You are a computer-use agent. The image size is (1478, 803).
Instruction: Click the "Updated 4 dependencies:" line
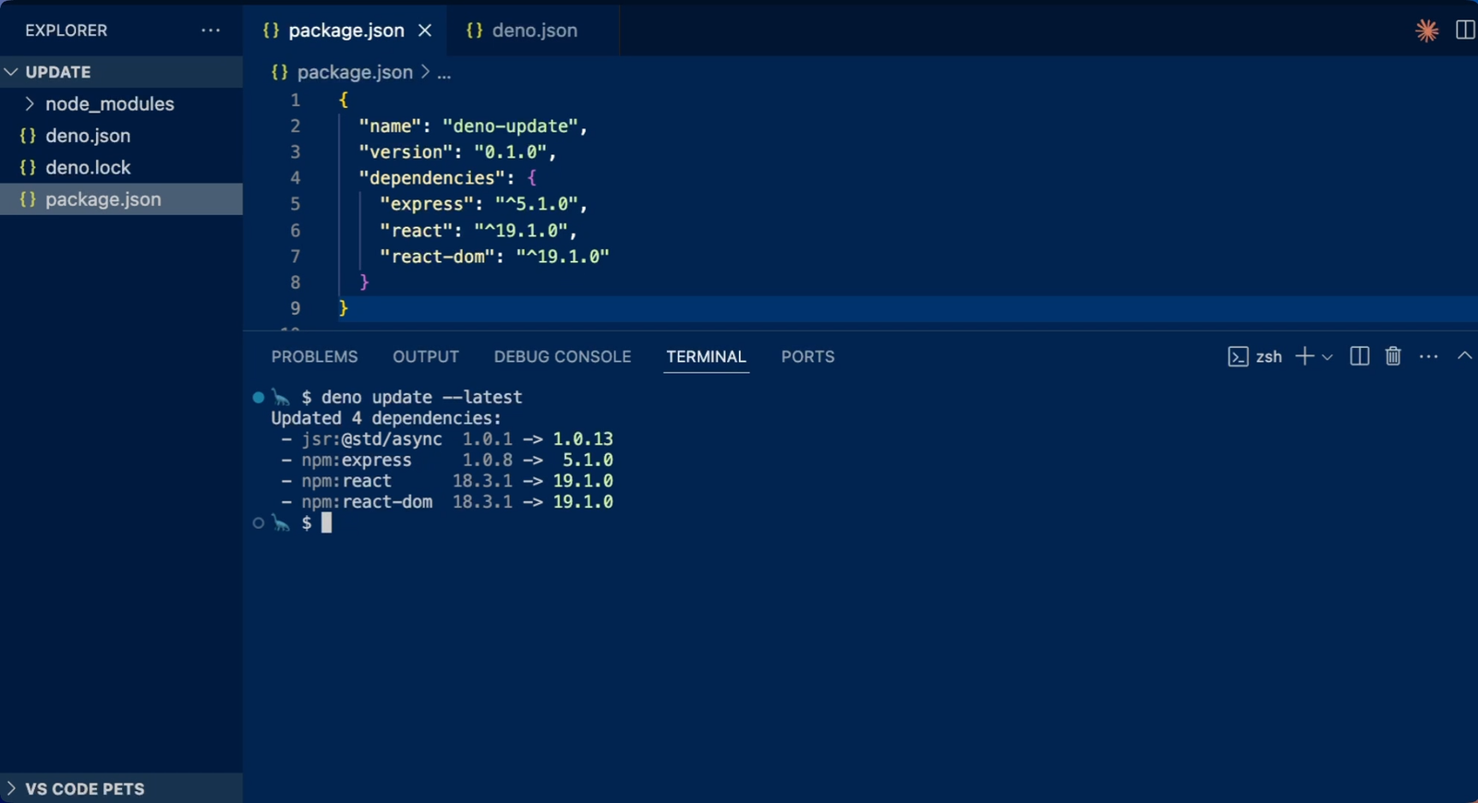pos(386,418)
